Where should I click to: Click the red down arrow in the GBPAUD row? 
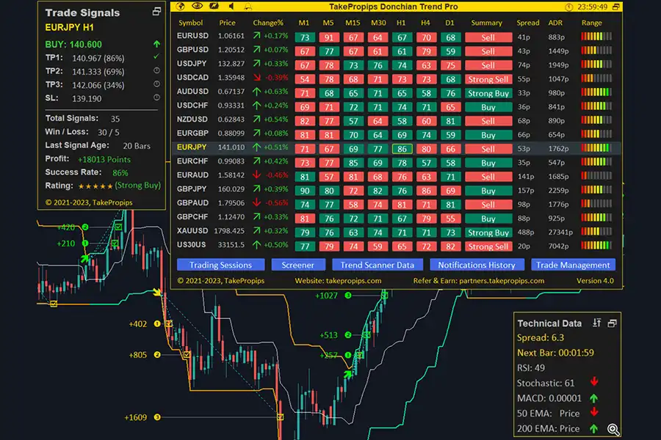pyautogui.click(x=257, y=202)
